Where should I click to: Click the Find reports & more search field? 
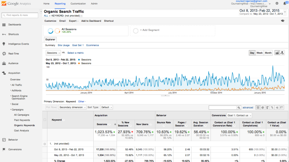point(20,15)
